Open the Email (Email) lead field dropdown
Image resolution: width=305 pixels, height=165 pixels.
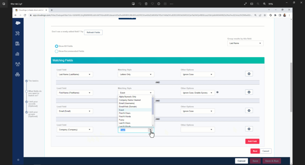(75, 111)
